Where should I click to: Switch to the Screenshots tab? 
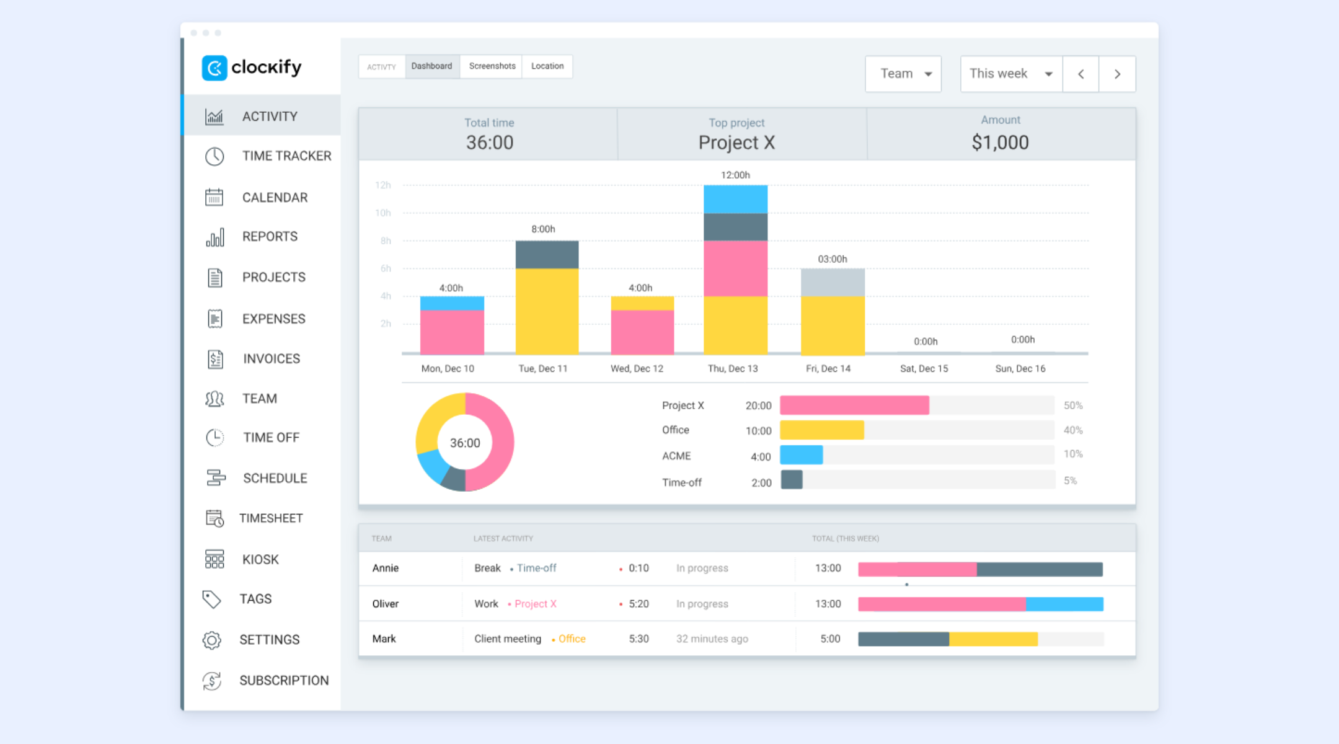click(x=492, y=66)
